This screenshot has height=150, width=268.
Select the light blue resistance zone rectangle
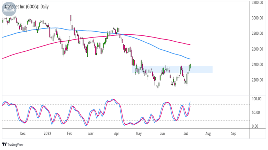(172, 69)
